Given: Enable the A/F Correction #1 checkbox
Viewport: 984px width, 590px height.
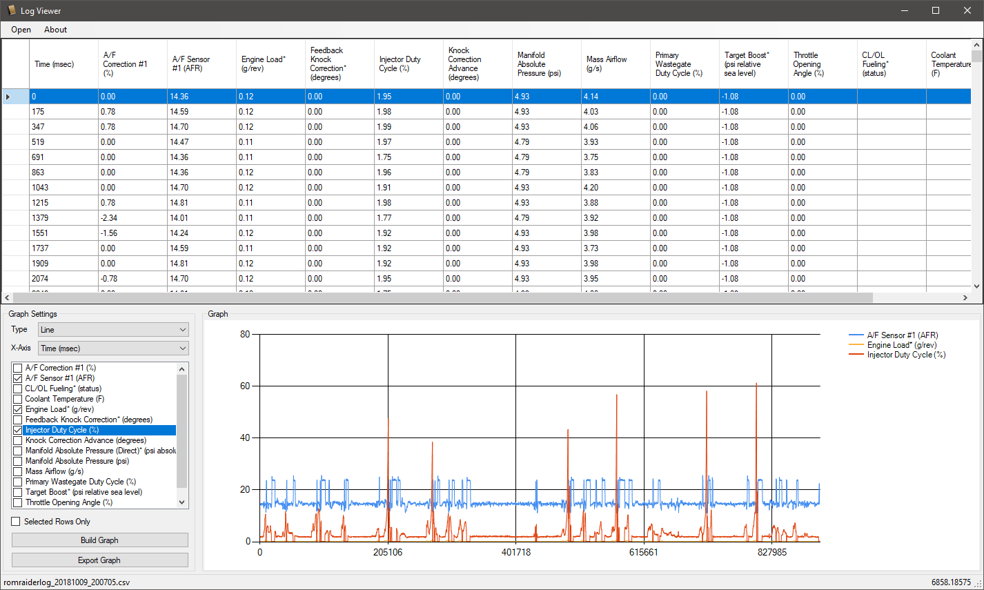Looking at the screenshot, I should point(18,368).
